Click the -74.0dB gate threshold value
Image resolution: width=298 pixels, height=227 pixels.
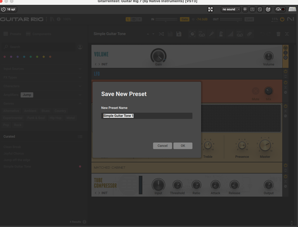tap(202, 19)
